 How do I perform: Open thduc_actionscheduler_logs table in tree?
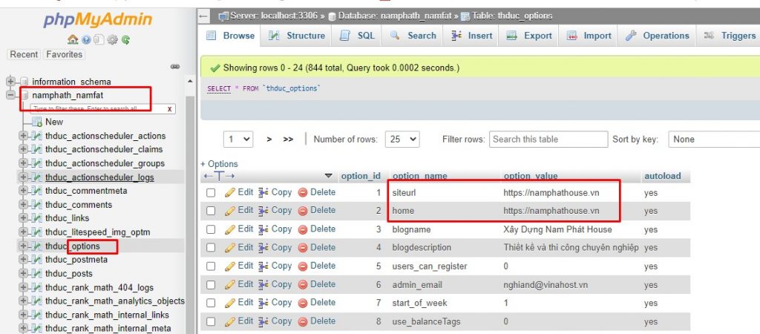99,177
